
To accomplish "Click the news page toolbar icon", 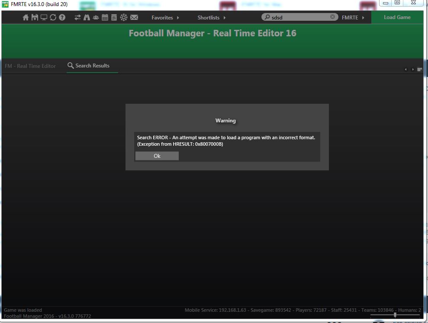I will (x=114, y=17).
